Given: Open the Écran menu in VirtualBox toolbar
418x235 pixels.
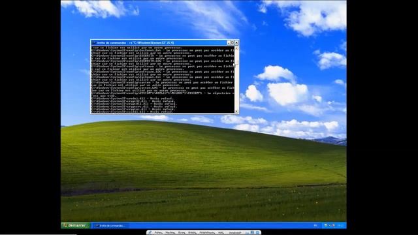Looking at the screenshot, I should coord(182,232).
